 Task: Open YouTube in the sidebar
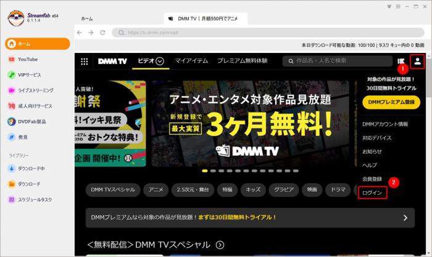(28, 59)
